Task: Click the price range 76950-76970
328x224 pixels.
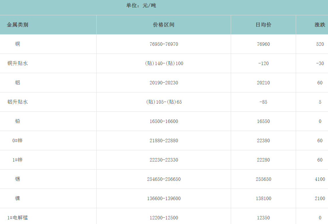Action: pos(164,44)
